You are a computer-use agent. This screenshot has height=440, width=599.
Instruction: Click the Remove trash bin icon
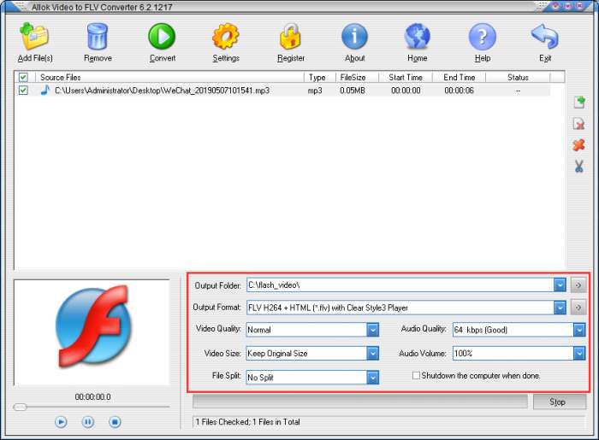point(98,36)
